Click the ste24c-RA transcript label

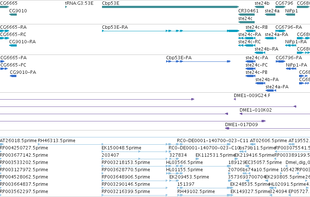[x=250, y=34]
